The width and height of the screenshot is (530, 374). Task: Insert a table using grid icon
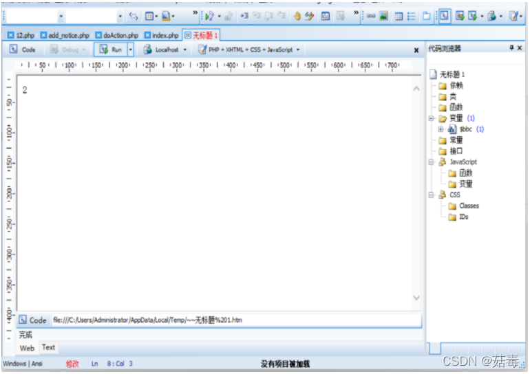399,16
